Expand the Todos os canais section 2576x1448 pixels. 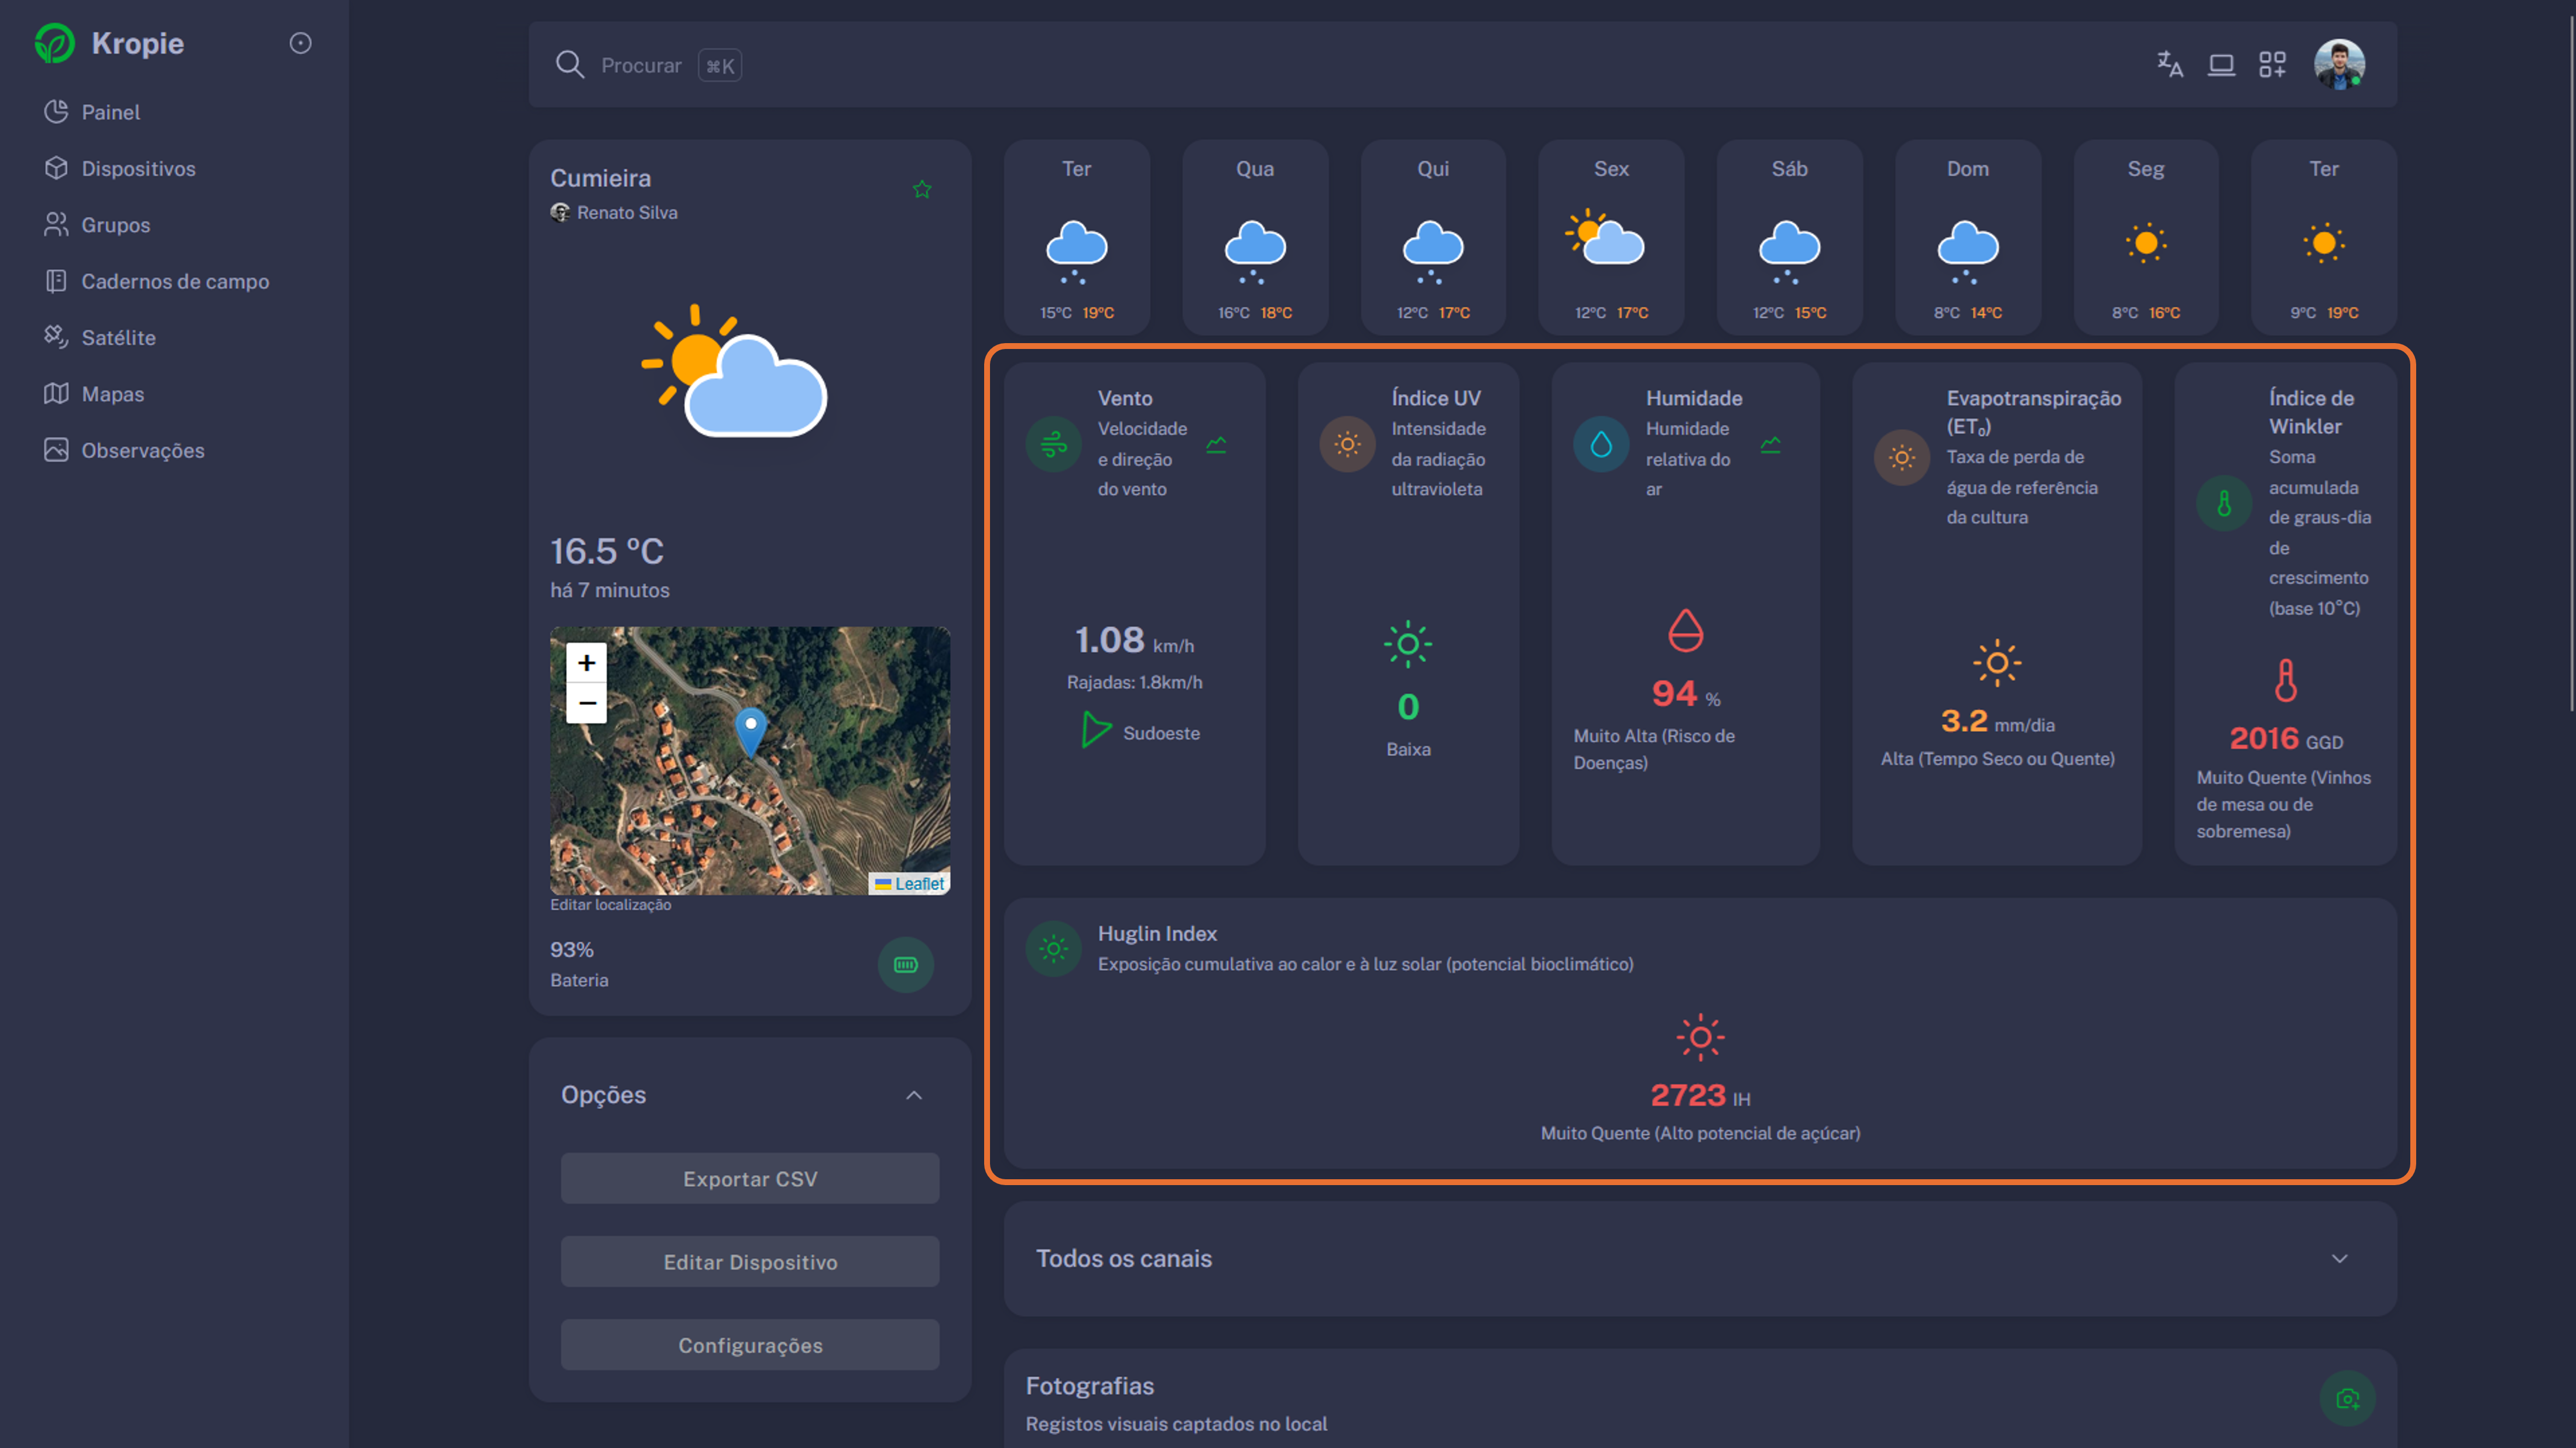[2339, 1258]
